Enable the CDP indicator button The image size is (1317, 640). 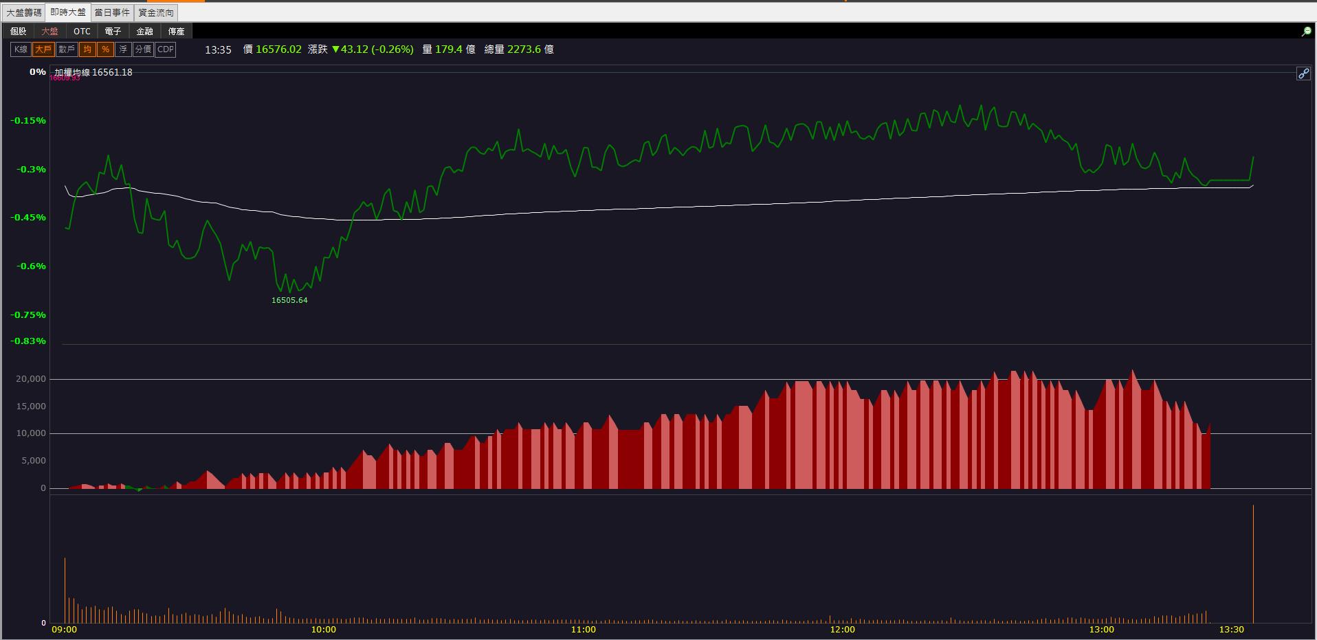[166, 49]
